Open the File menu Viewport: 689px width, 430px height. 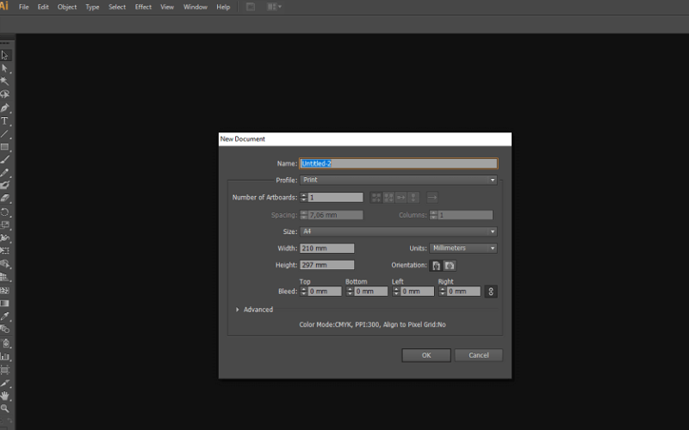click(x=24, y=7)
